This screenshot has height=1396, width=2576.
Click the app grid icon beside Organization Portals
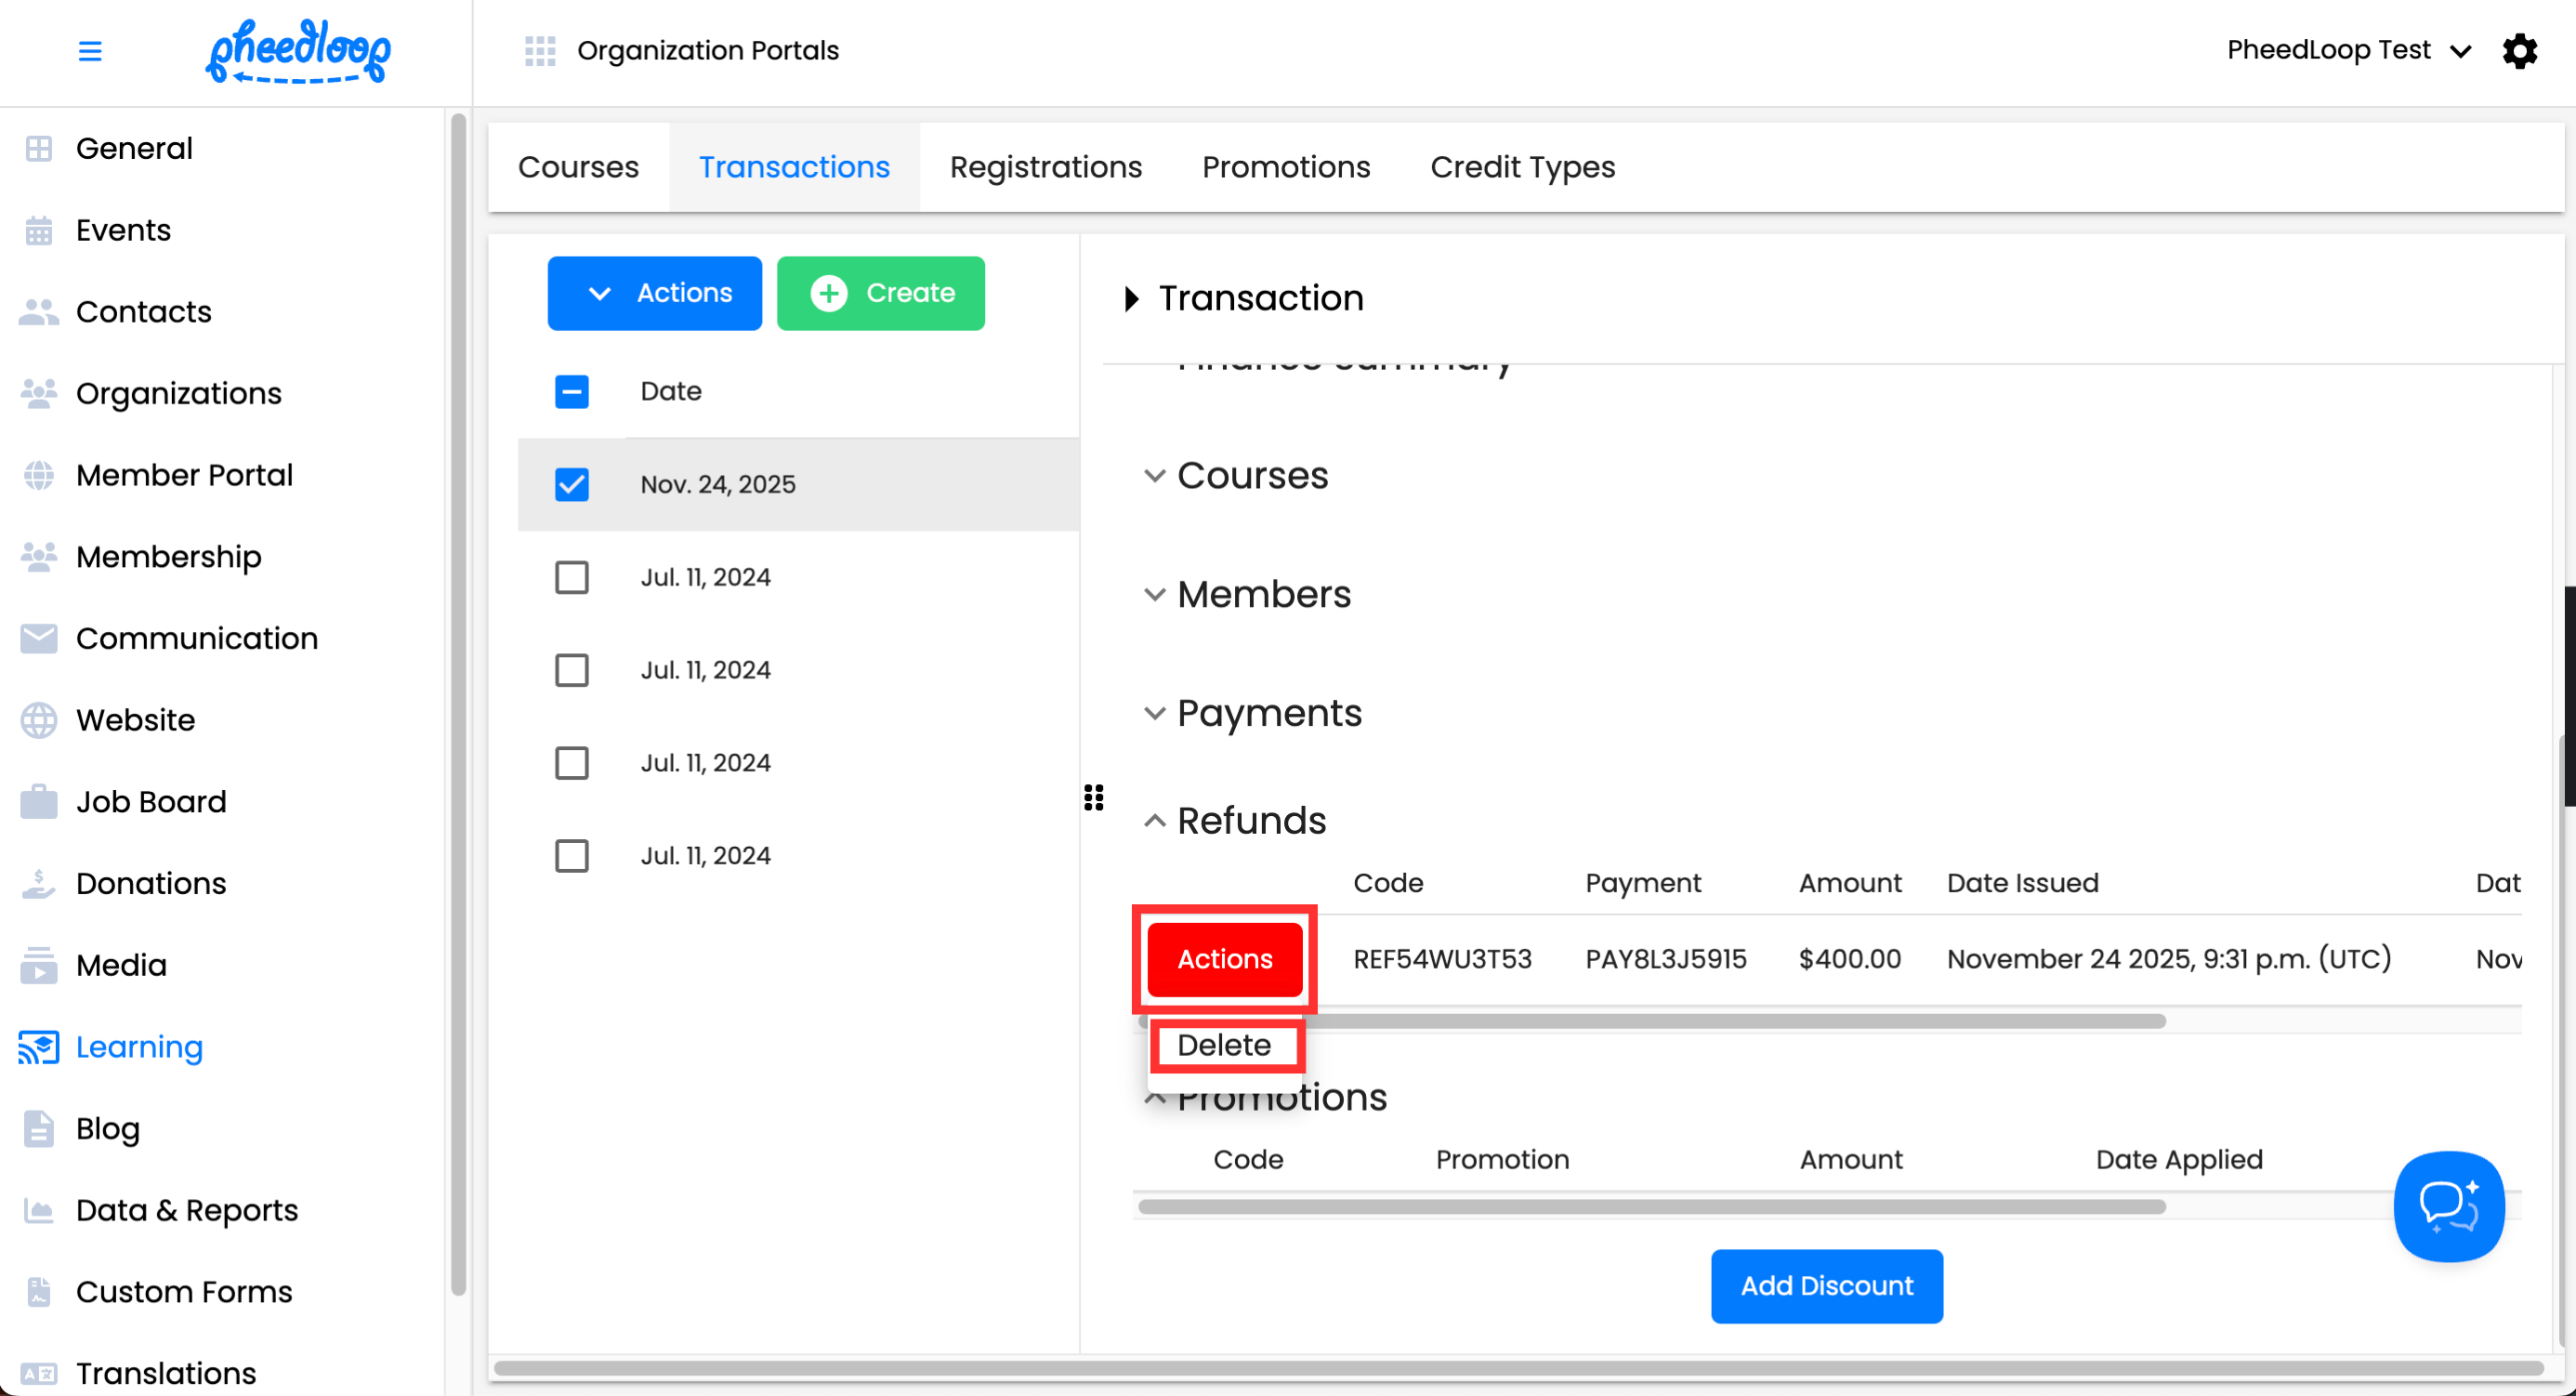tap(540, 51)
